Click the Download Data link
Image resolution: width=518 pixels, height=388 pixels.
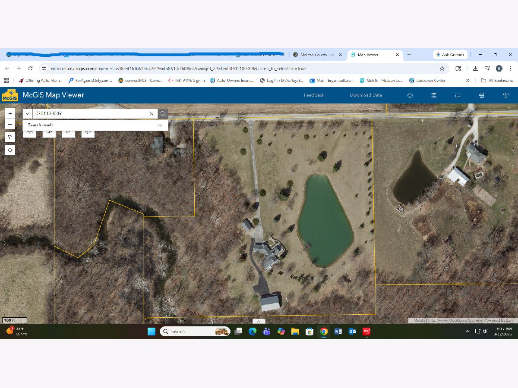click(x=366, y=95)
